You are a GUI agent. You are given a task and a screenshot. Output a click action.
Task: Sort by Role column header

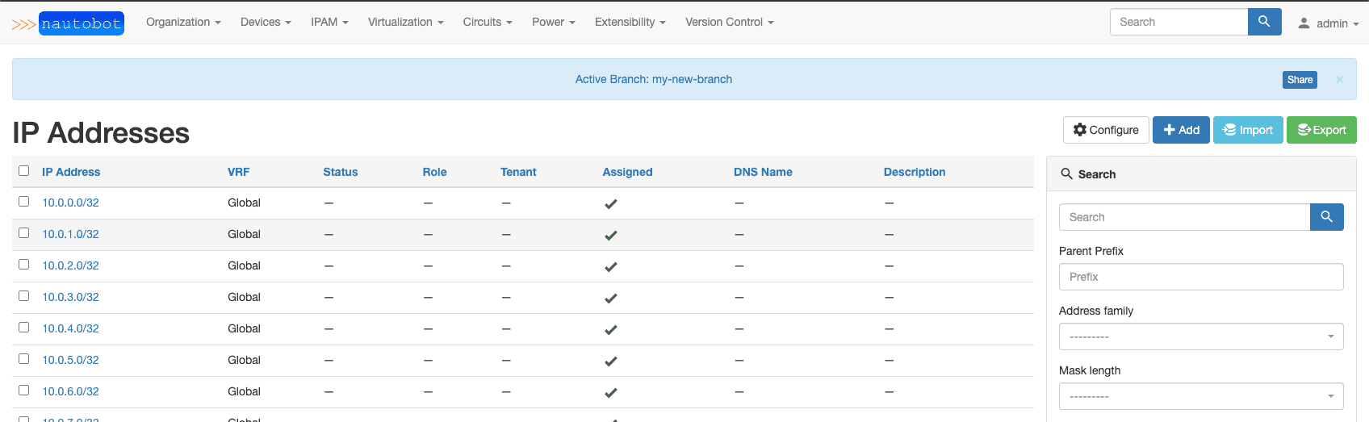pos(434,172)
